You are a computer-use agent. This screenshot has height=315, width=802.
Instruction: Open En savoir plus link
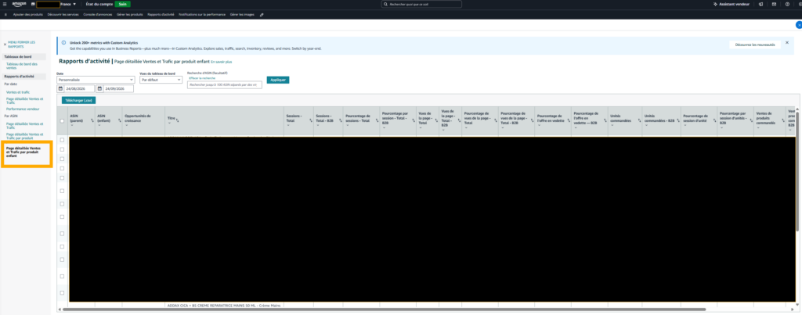pos(222,61)
